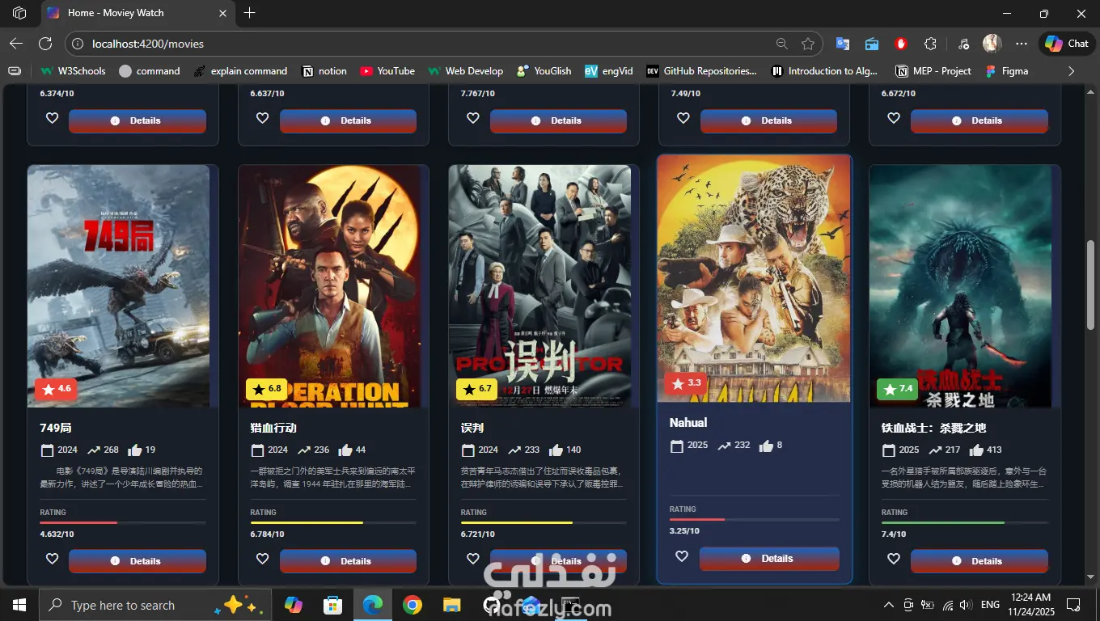Open Google Chrome from the taskbar
This screenshot has height=621, width=1100.
coord(412,605)
